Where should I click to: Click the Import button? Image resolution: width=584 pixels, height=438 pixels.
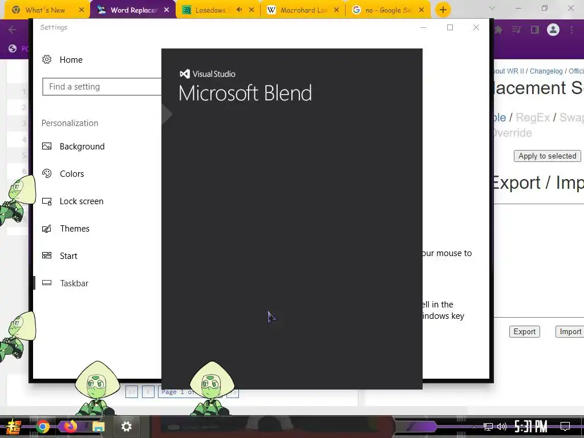pos(570,331)
